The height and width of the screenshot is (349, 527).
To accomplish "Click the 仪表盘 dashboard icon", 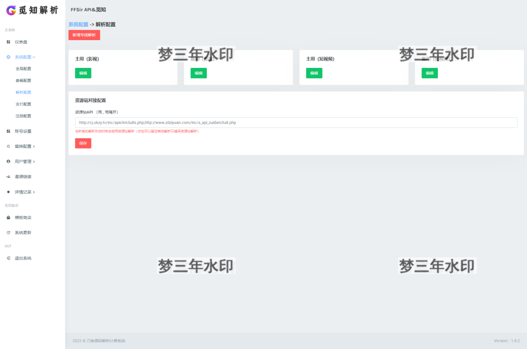I will coord(8,42).
